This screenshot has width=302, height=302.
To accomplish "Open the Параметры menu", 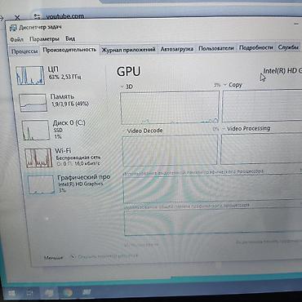I will click(x=44, y=39).
